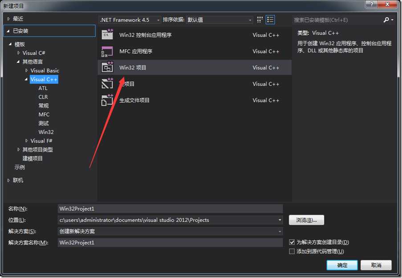Image resolution: width=402 pixels, height=278 pixels.
Task: Collapse the 模板 tree node
Action: 10,44
